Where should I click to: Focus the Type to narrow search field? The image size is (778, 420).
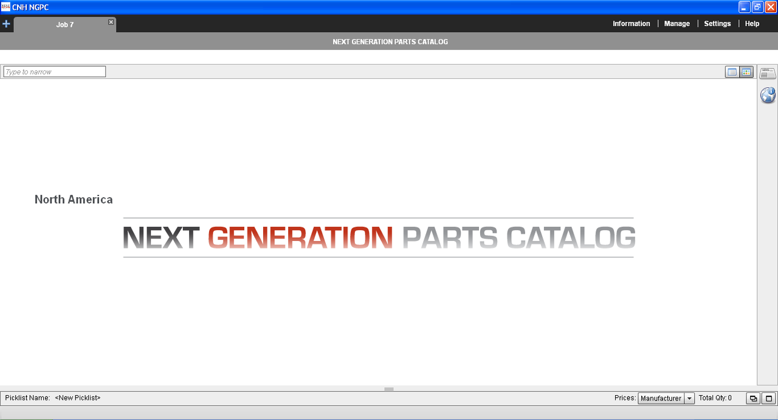[x=55, y=72]
